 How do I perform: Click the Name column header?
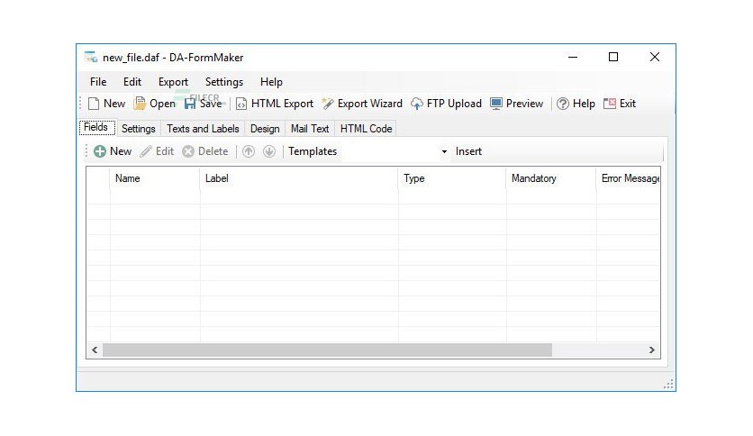point(155,178)
